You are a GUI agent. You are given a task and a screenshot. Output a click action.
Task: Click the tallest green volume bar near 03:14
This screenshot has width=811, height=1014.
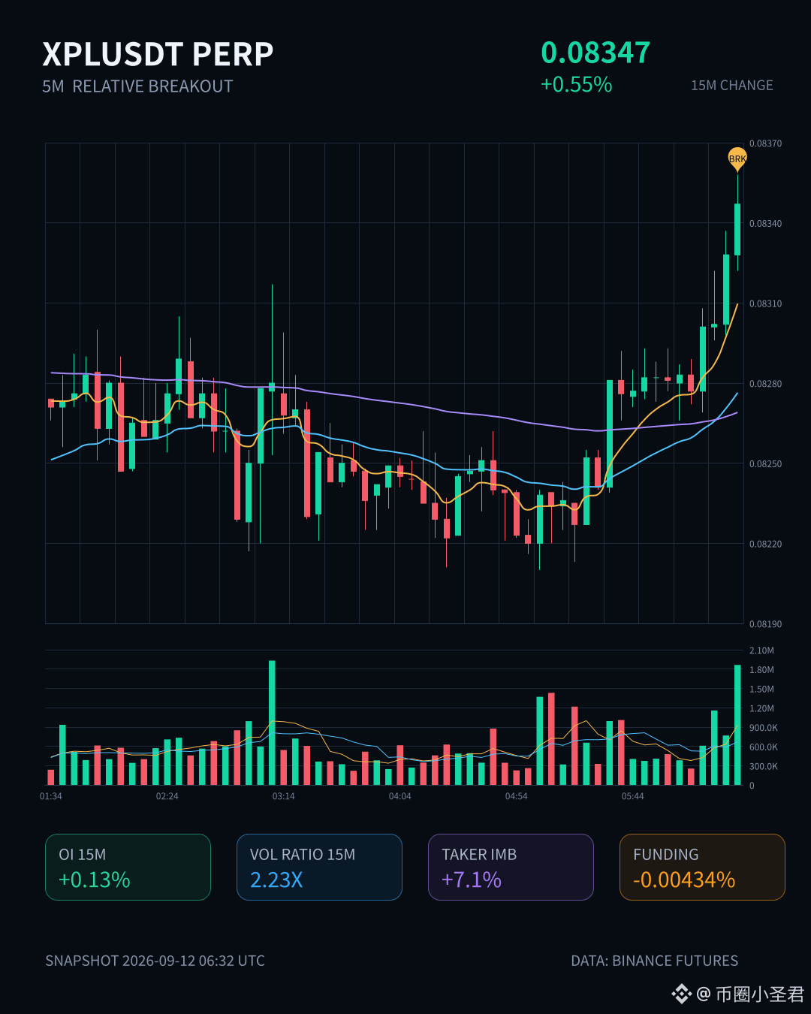click(272, 723)
